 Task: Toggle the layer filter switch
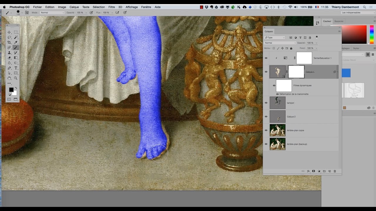point(317,38)
